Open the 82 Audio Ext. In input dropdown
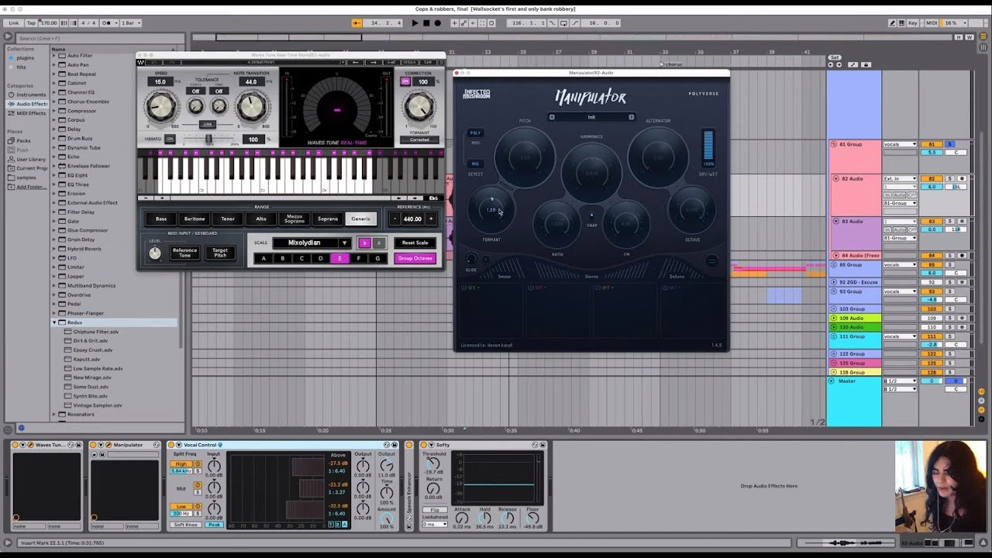Screen dimensions: 992x558 pyautogui.click(x=900, y=178)
